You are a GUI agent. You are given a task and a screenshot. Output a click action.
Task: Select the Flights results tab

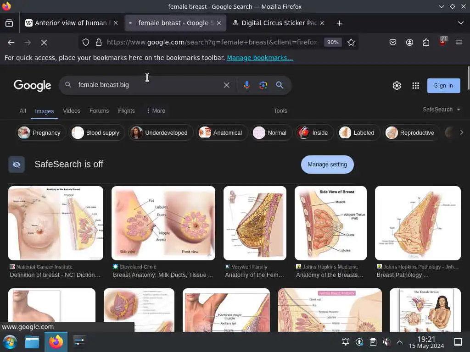(x=127, y=111)
